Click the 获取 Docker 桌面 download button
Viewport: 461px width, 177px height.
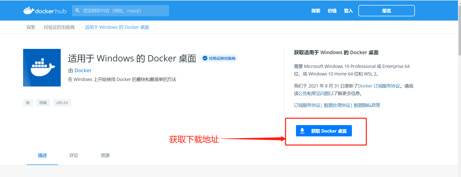click(324, 131)
